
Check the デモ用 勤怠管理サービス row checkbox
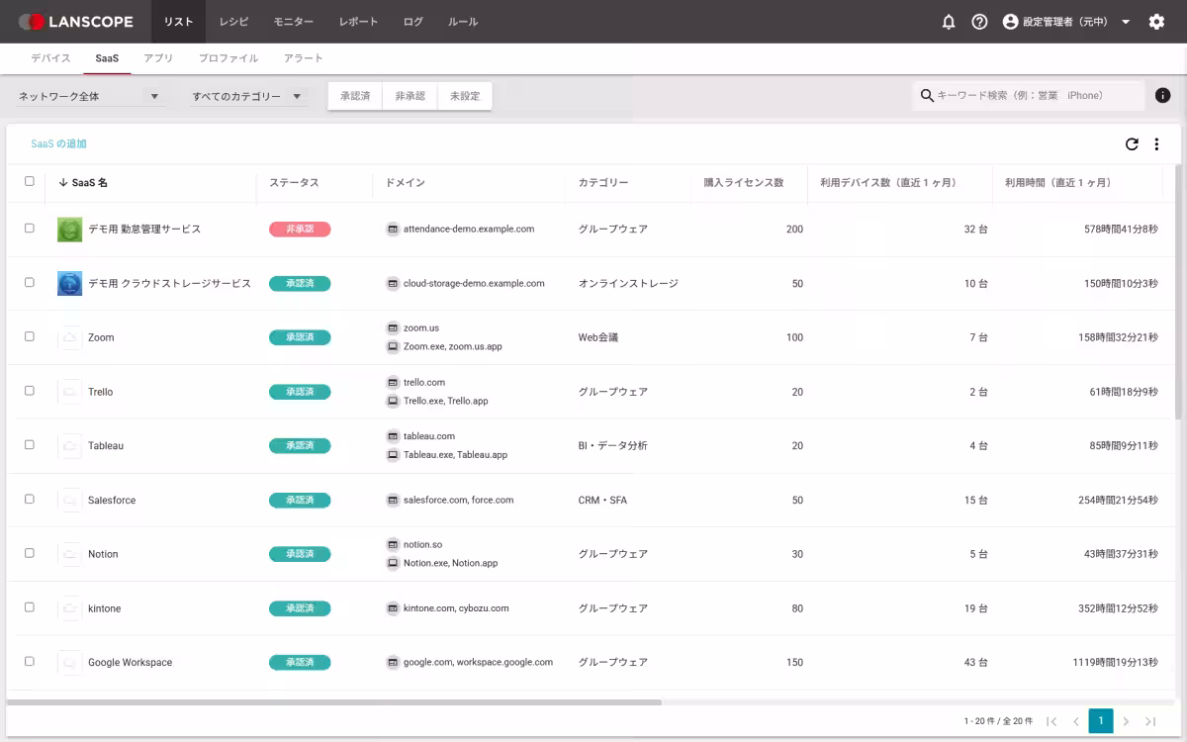[30, 229]
